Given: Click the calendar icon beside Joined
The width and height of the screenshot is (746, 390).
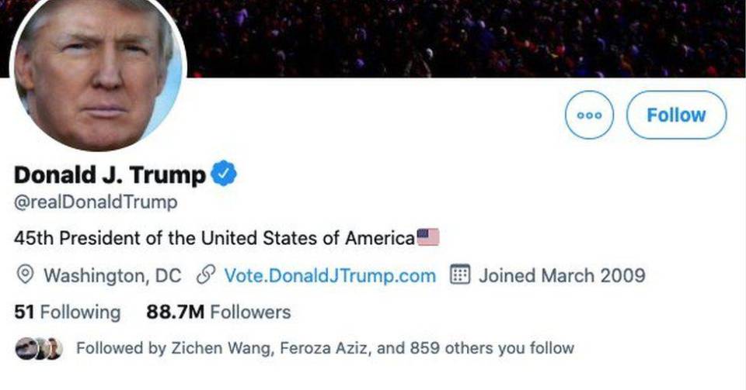Looking at the screenshot, I should (461, 275).
